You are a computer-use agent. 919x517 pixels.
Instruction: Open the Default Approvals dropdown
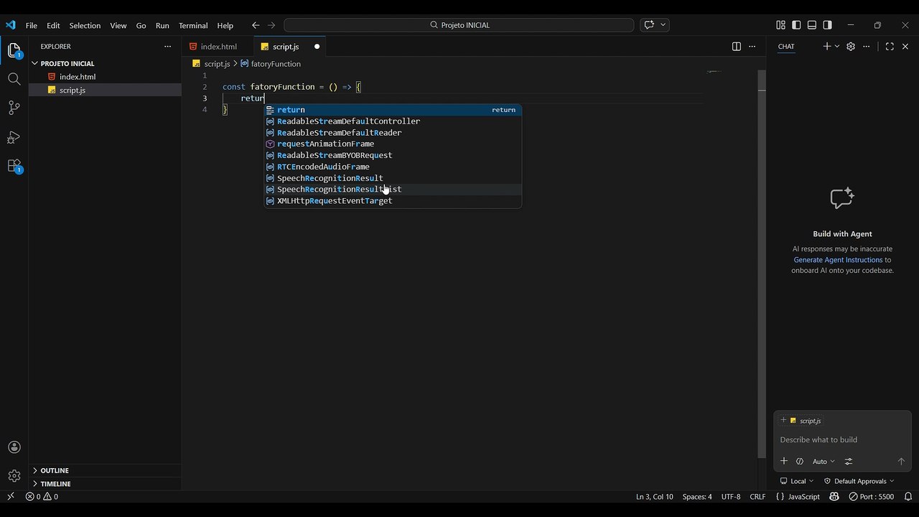[859, 481]
